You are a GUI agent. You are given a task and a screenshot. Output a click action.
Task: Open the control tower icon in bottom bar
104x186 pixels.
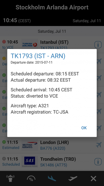tap(10, 178)
